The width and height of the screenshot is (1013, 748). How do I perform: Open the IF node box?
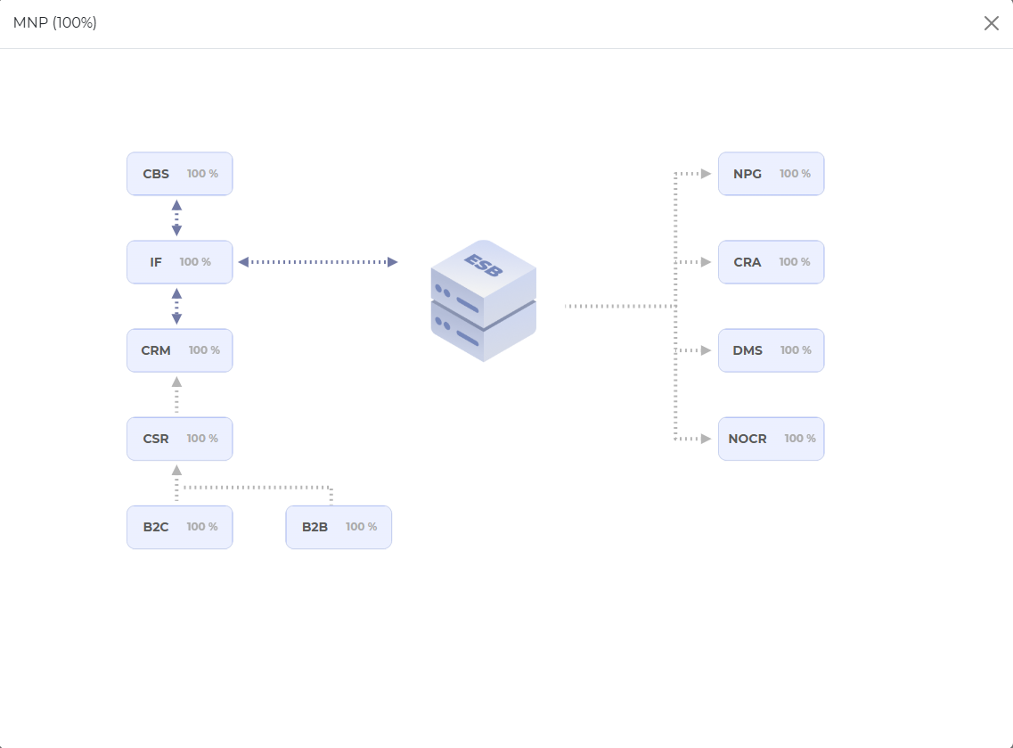179,262
